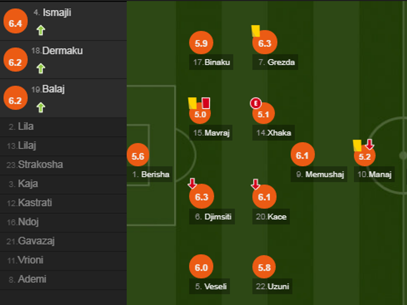Select bench player Lila
Image resolution: width=407 pixels, height=305 pixels.
click(x=26, y=126)
